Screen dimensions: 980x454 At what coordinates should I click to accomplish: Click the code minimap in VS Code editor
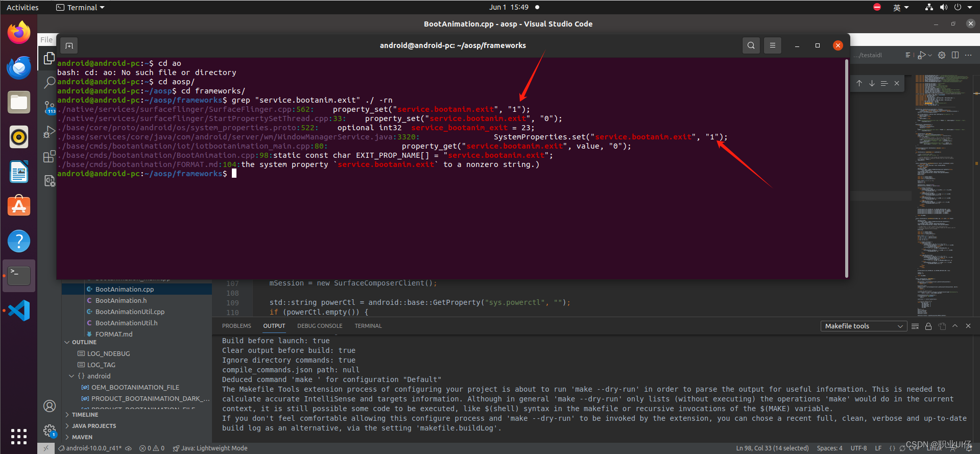coord(943,196)
